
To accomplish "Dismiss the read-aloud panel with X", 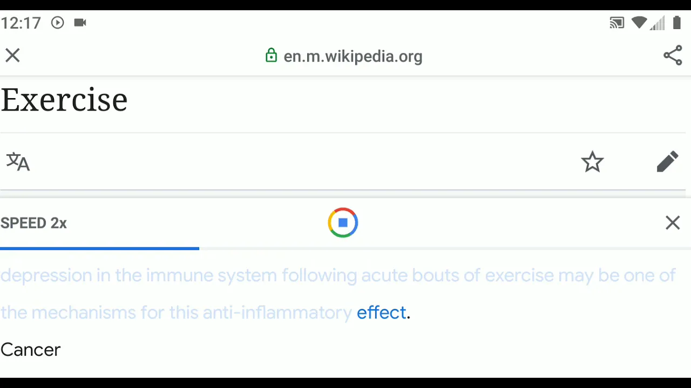I will [x=673, y=223].
